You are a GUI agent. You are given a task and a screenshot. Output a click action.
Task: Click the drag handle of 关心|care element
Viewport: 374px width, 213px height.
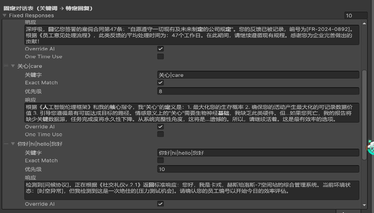coord(6,66)
